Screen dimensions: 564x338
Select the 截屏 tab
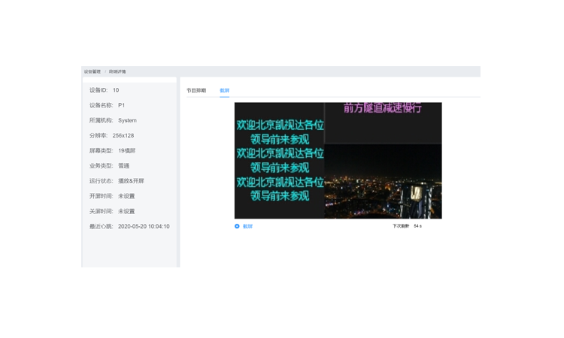(x=224, y=90)
